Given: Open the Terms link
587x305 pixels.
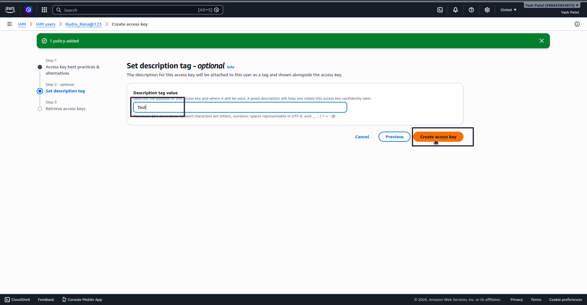Looking at the screenshot, I should point(536,300).
